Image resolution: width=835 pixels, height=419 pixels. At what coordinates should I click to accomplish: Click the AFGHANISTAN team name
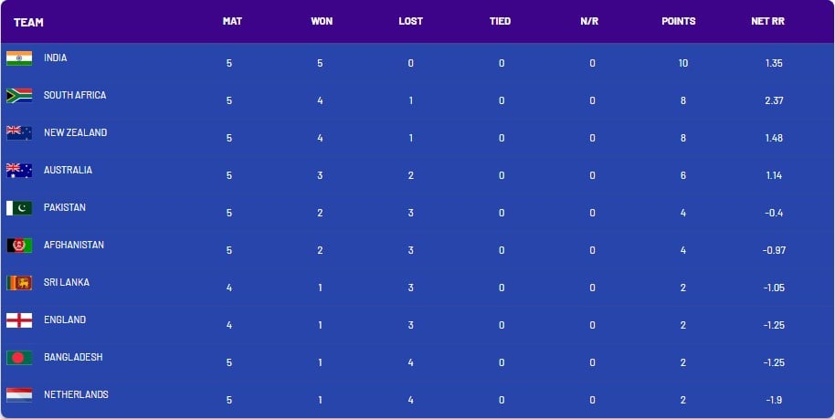click(74, 245)
